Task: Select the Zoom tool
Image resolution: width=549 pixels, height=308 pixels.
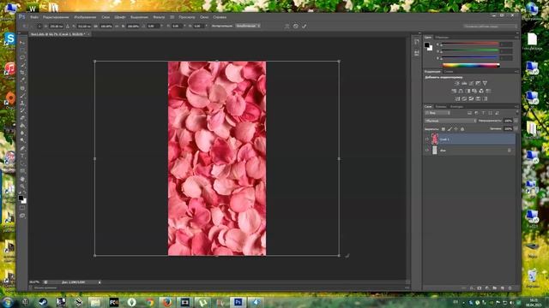Action: click(x=22, y=187)
